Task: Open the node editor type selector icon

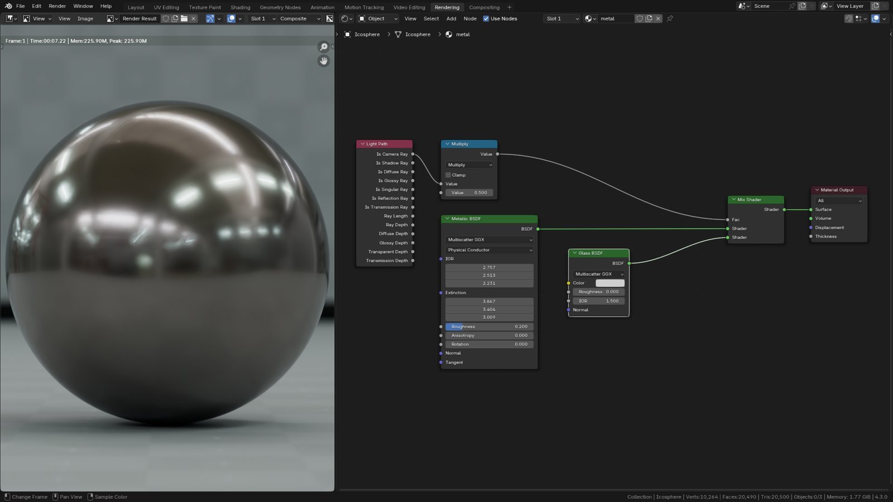Action: point(347,18)
